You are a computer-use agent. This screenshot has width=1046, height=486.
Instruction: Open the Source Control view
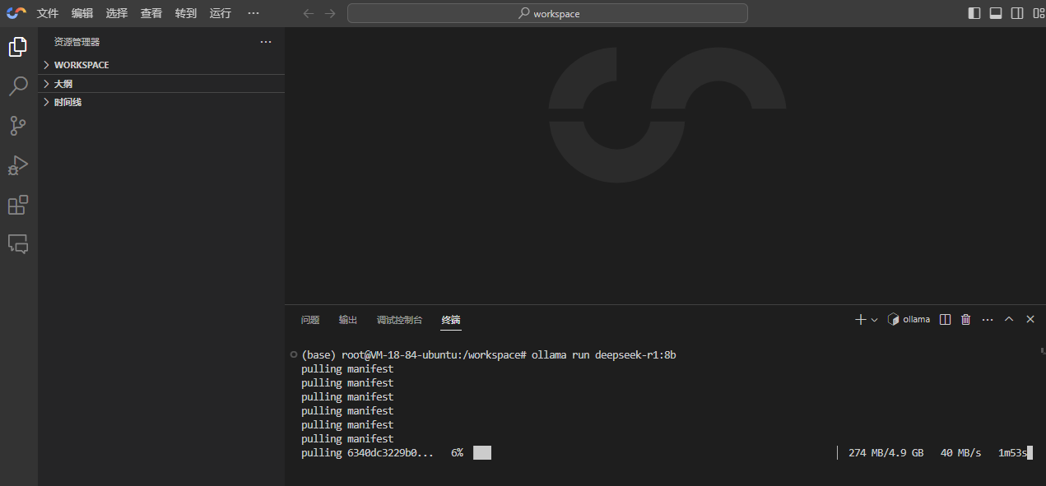18,126
